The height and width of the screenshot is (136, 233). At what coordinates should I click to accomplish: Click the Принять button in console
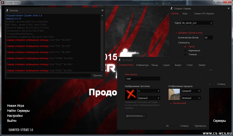click(x=98, y=75)
